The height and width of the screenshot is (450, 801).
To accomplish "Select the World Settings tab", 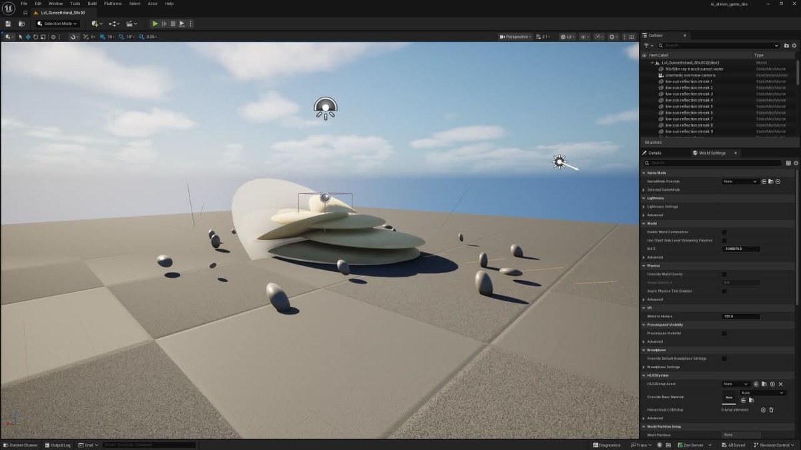I will coord(712,153).
